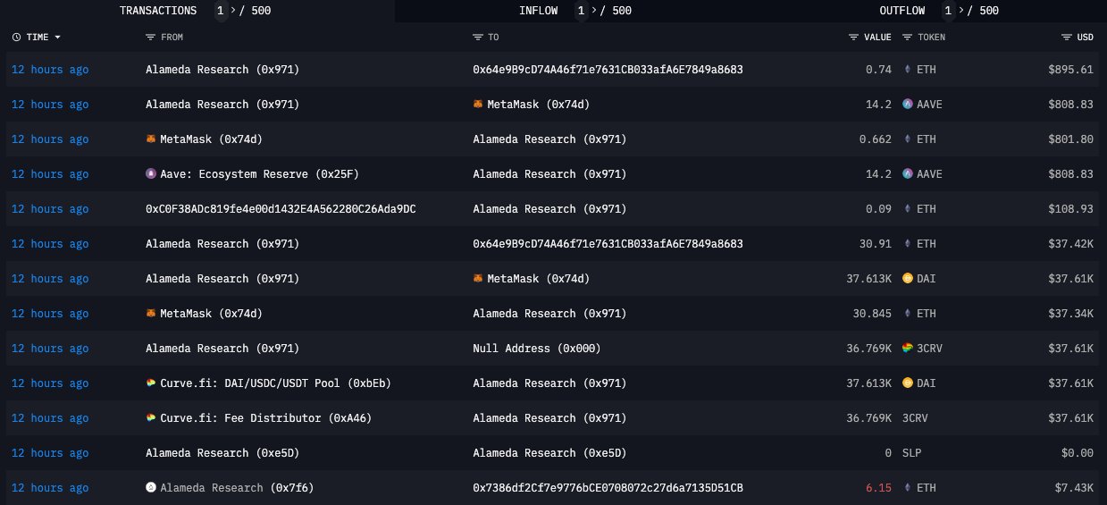1107x505 pixels.
Task: Click the 3CRV token icon in the Null Address row
Action: (909, 349)
